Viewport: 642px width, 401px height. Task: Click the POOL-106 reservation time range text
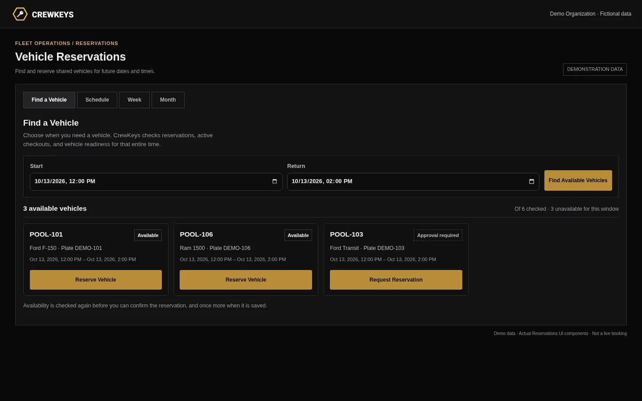[233, 259]
